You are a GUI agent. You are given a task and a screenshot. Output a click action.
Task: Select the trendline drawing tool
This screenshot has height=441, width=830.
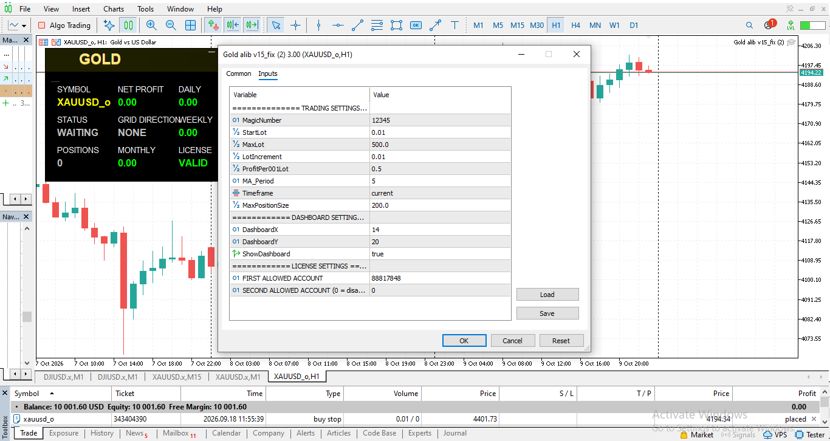click(357, 26)
